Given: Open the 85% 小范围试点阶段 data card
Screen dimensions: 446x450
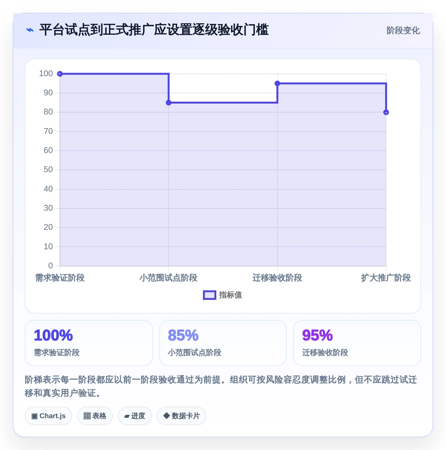Looking at the screenshot, I should (223, 343).
